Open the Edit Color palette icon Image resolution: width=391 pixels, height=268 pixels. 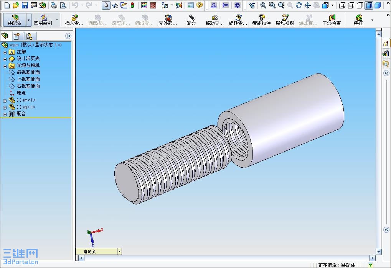point(144,5)
